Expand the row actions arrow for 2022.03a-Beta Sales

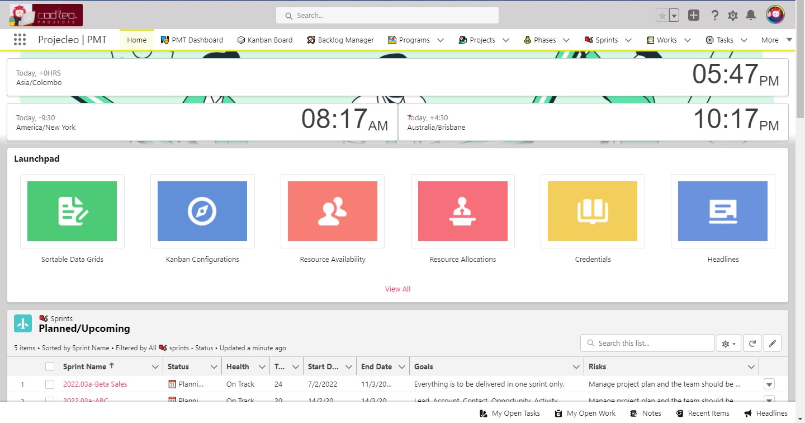pos(769,384)
